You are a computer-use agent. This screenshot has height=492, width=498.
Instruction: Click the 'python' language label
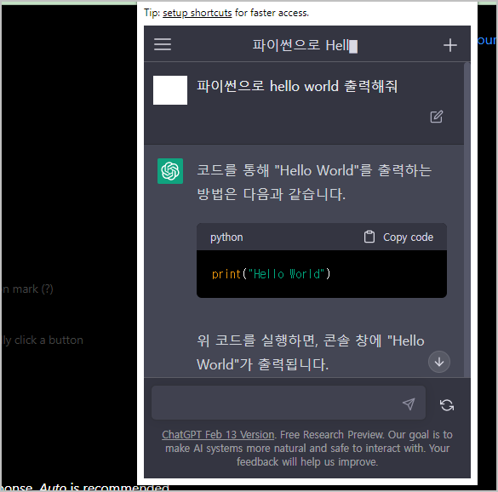tap(226, 237)
